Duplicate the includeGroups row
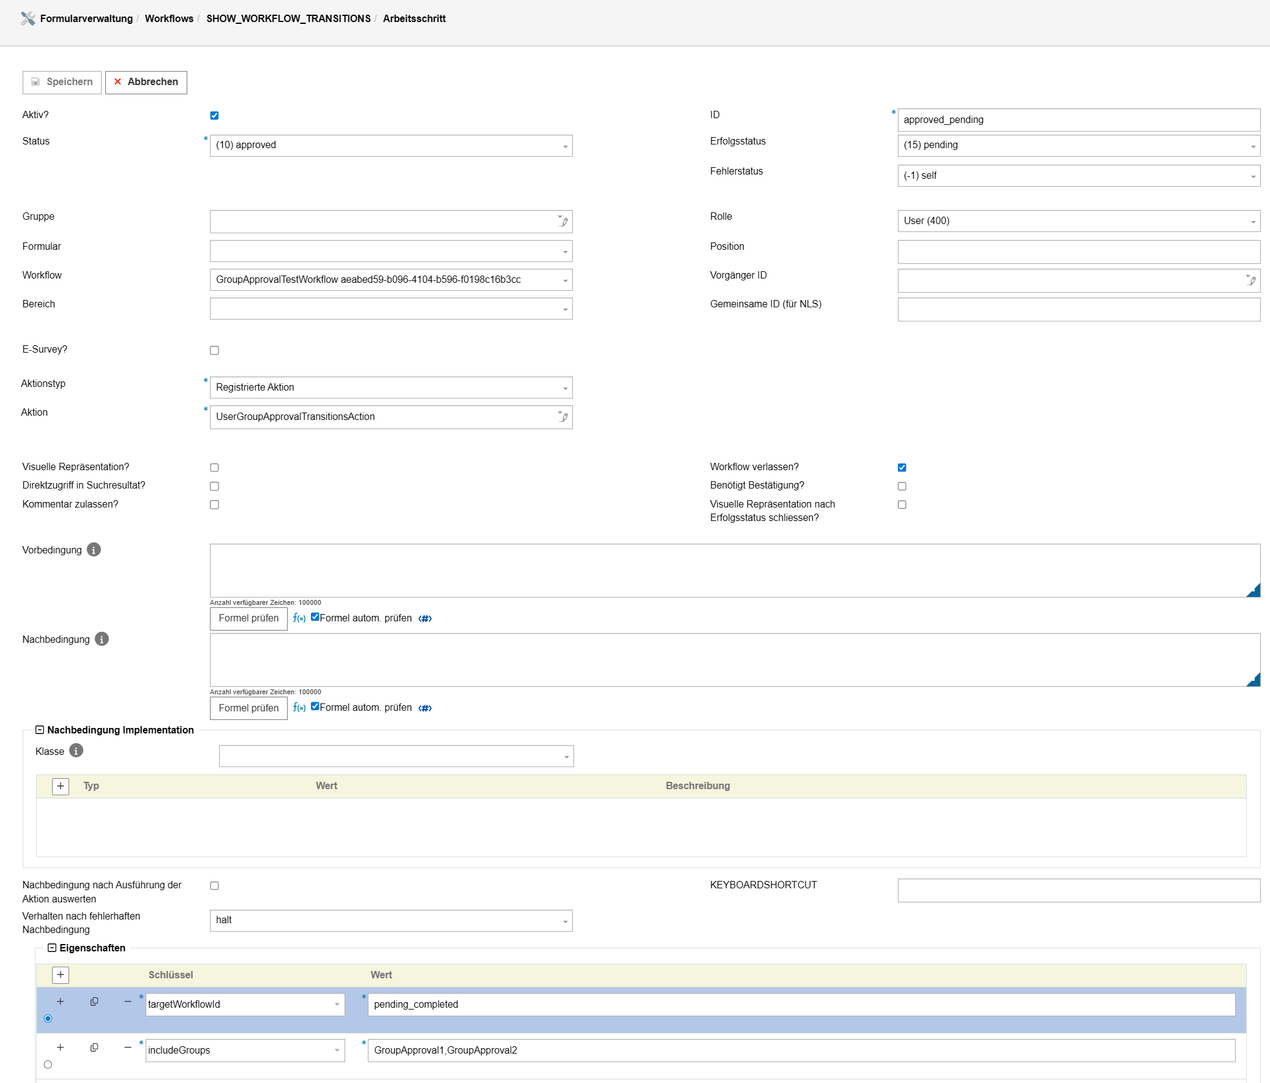 [94, 1047]
